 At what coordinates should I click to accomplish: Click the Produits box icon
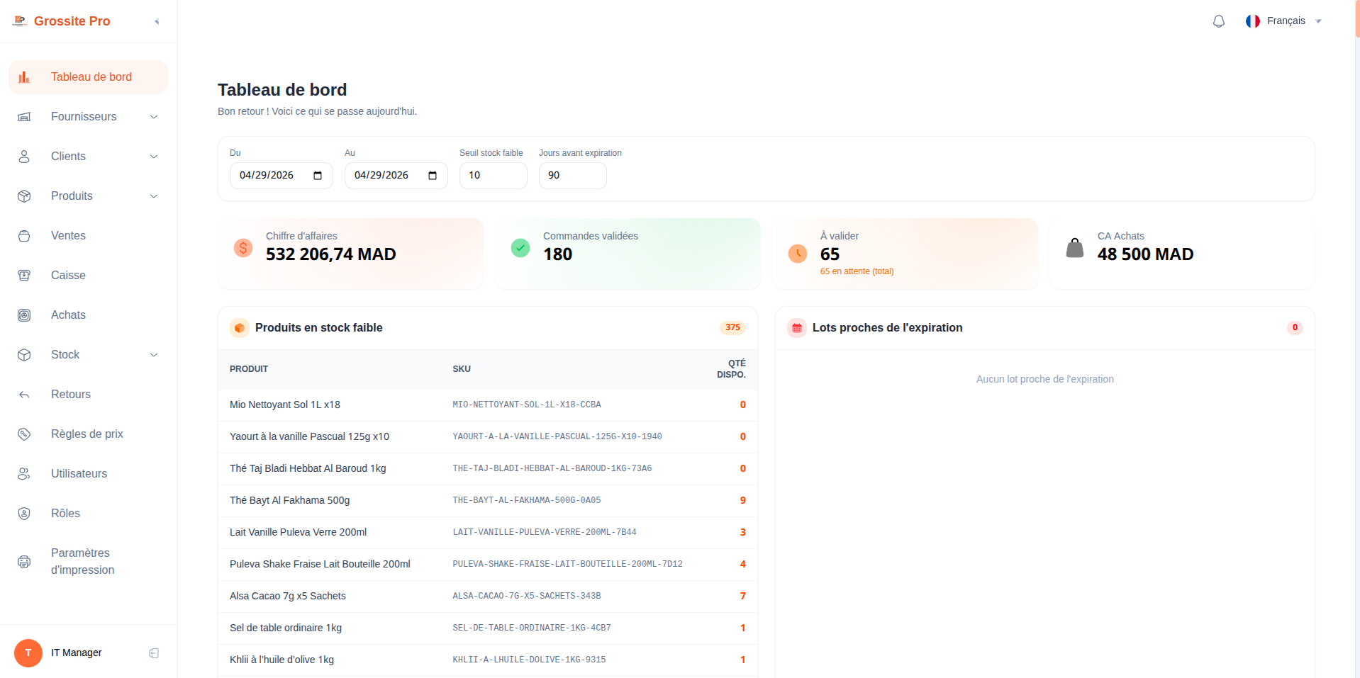click(x=24, y=196)
